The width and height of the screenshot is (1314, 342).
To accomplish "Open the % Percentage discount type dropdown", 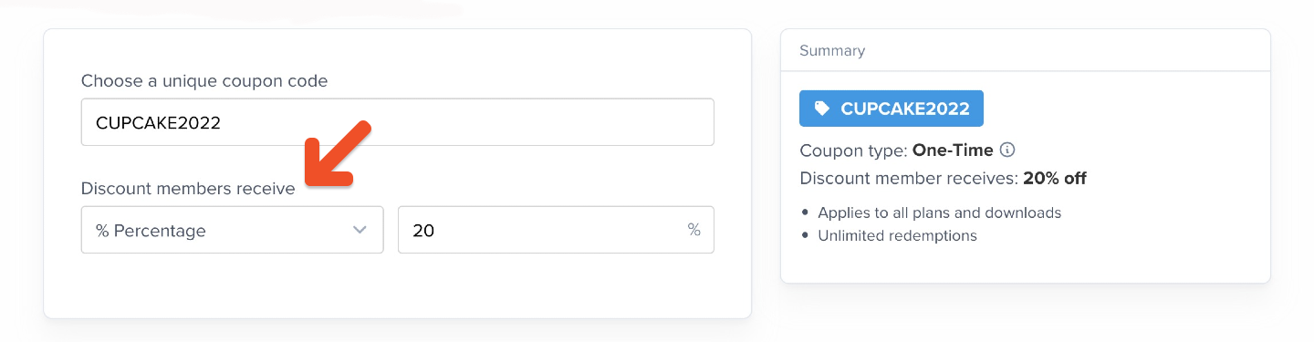I will tap(232, 230).
